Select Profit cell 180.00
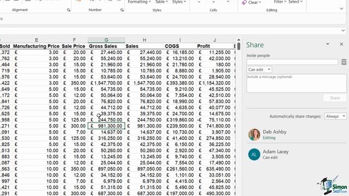Image resolution: width=349 pixels, height=196 pixels. coord(215,65)
